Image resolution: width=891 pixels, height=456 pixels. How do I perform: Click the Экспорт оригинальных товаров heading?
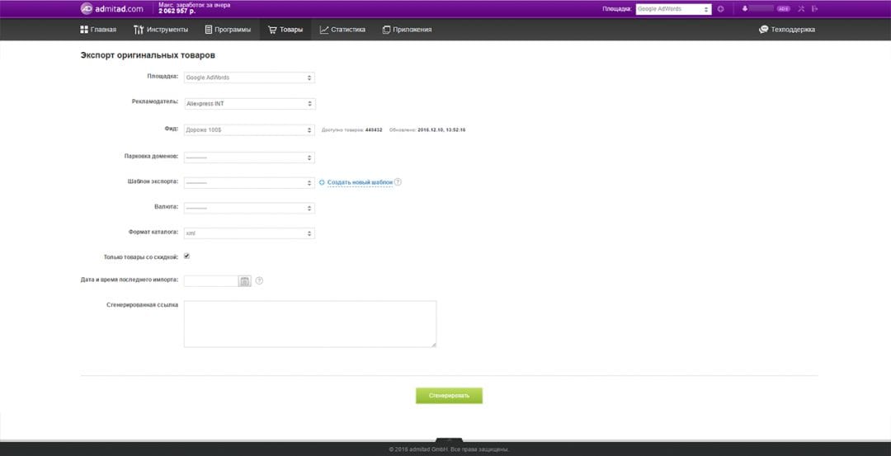[148, 55]
